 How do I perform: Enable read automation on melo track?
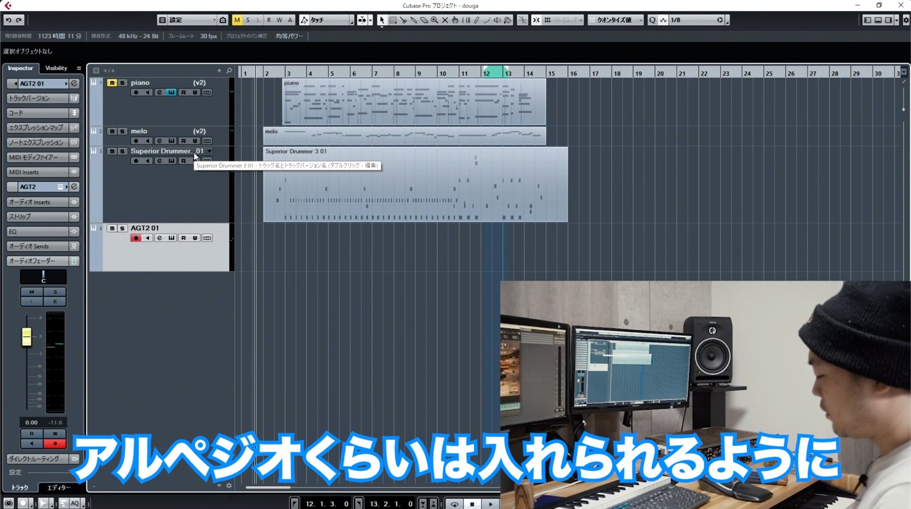click(x=183, y=141)
